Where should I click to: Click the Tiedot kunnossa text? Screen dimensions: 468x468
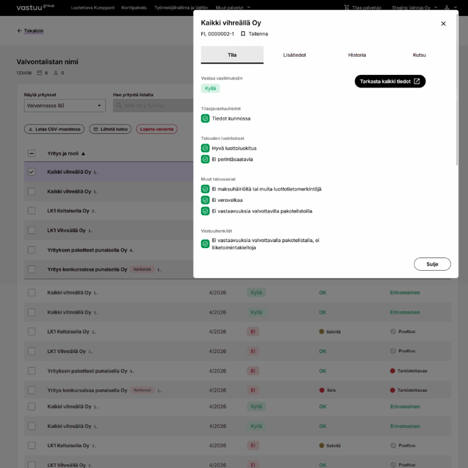coord(231,118)
